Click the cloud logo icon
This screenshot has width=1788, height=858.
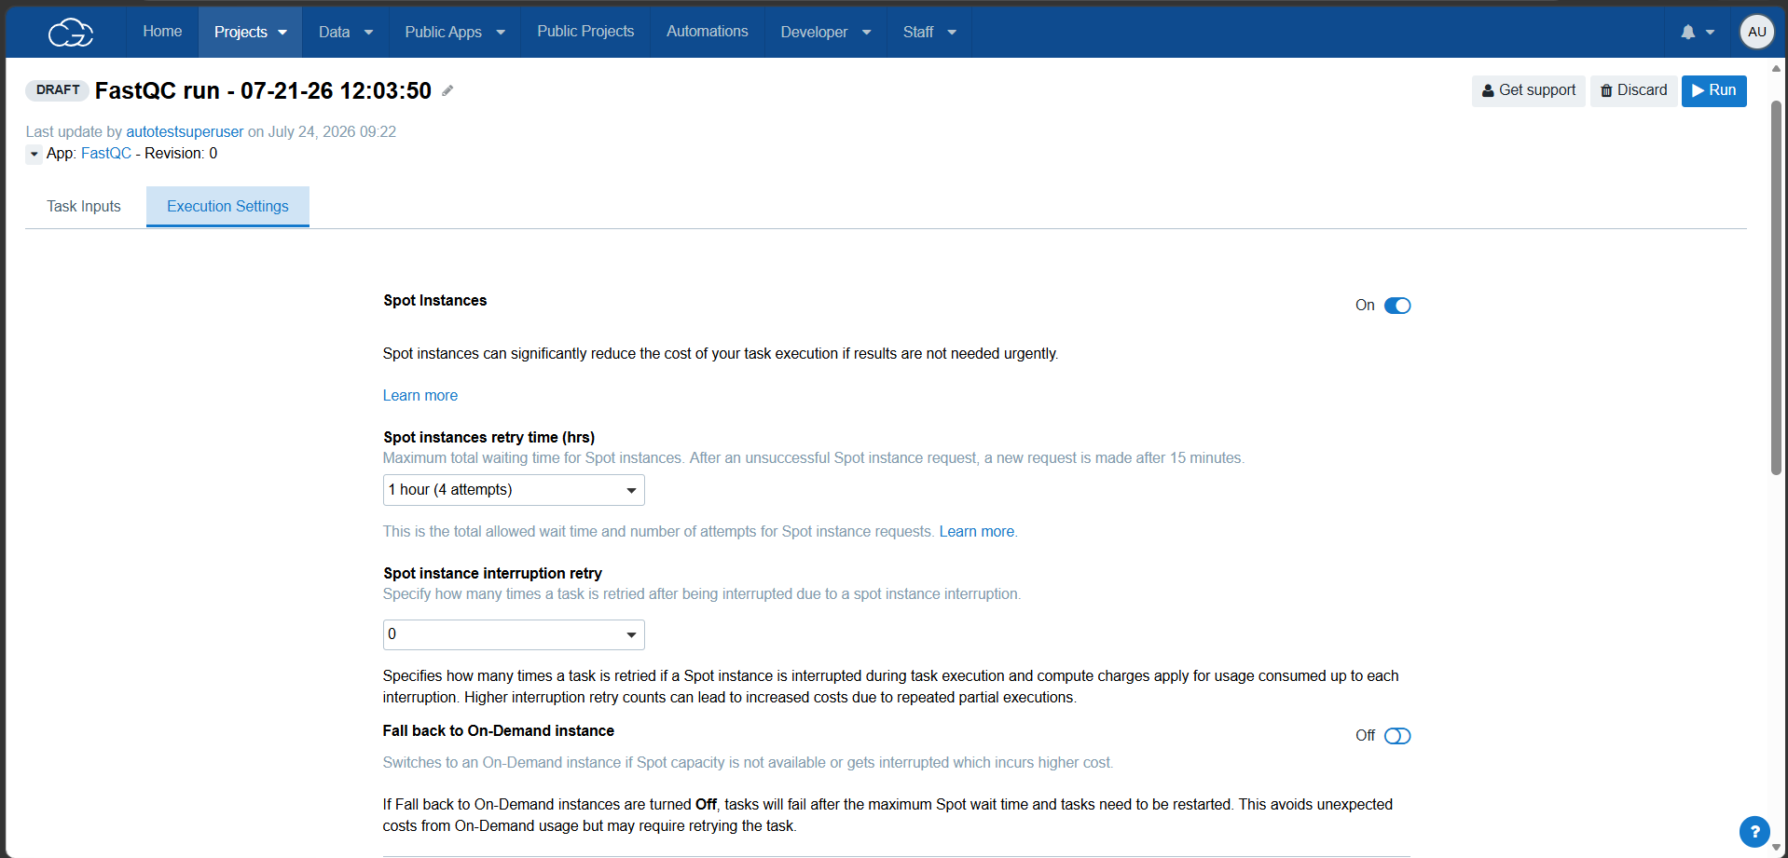(x=71, y=33)
